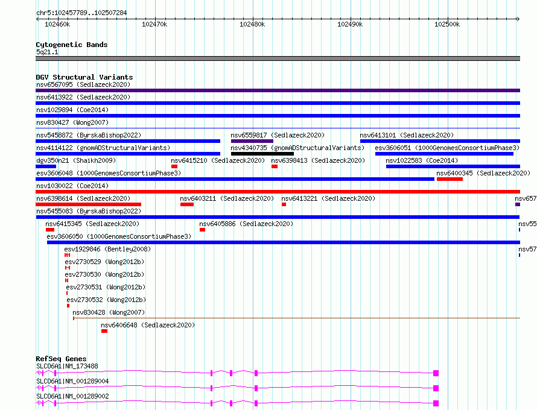Image resolution: width=537 pixels, height=410 pixels.
Task: Click the last exon block of SLCO6A1|NM_001289004
Action: point(436,388)
